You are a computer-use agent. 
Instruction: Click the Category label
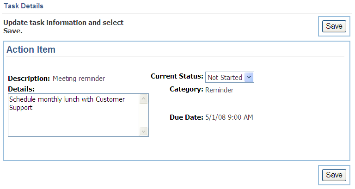186,89
